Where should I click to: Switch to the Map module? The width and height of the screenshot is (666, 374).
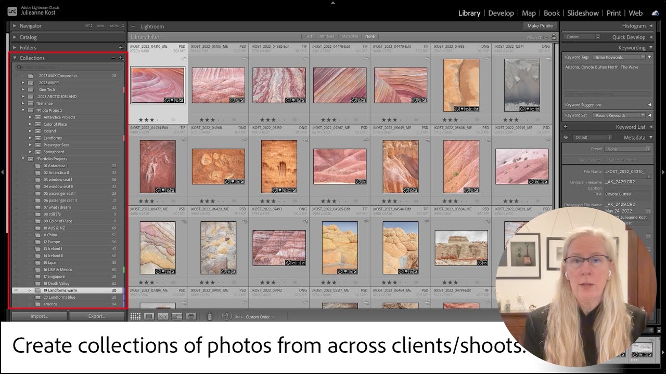(529, 13)
